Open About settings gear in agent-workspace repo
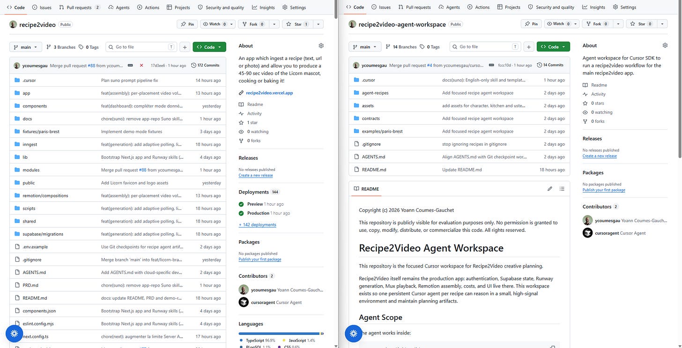Screen dimensions: 682x348 pyautogui.click(x=665, y=45)
